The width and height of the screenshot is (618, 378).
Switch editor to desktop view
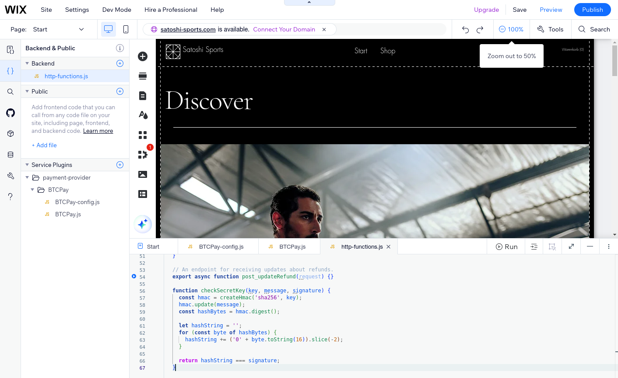click(x=109, y=29)
